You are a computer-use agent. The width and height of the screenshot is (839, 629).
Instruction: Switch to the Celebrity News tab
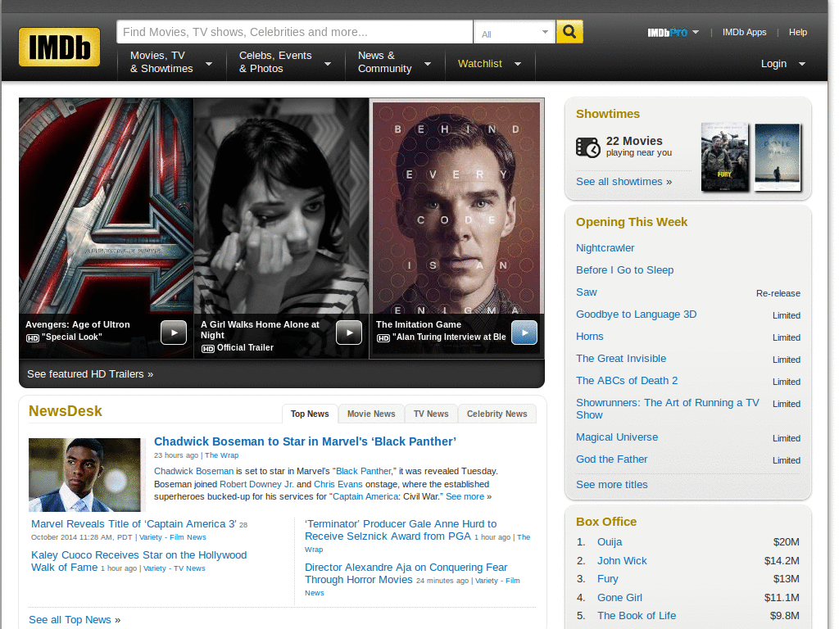pos(497,414)
